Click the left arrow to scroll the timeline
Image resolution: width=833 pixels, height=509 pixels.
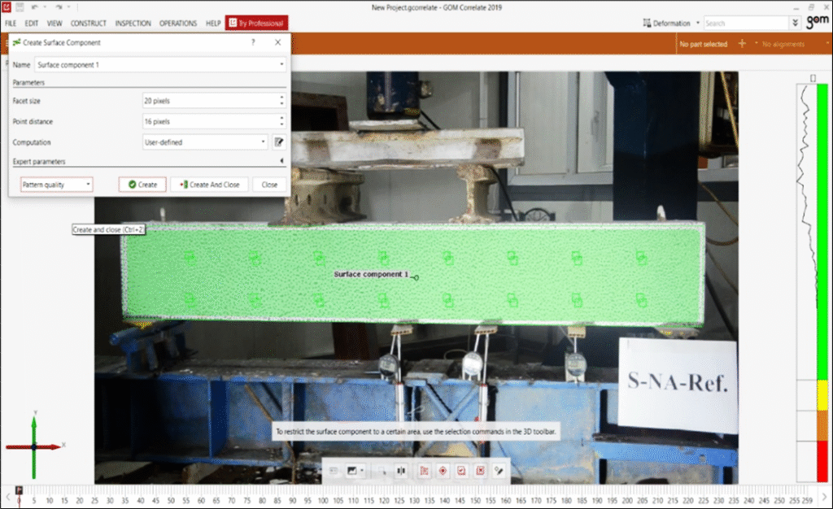tap(7, 498)
